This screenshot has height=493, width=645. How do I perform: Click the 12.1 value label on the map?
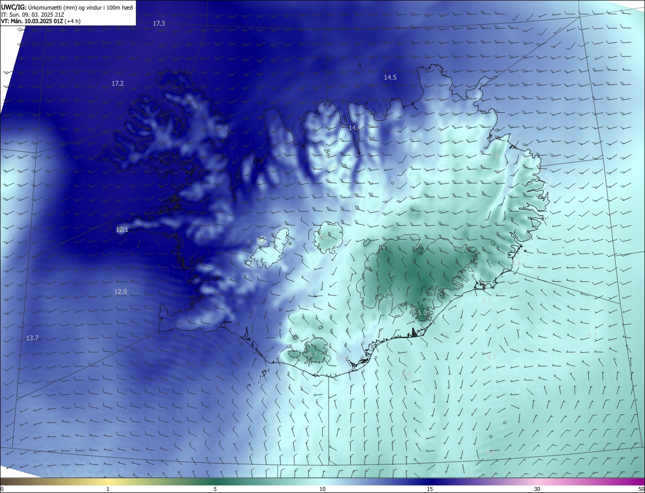122,229
